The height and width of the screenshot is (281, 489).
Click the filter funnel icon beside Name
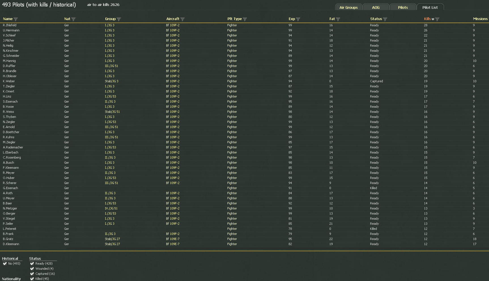tap(16, 19)
